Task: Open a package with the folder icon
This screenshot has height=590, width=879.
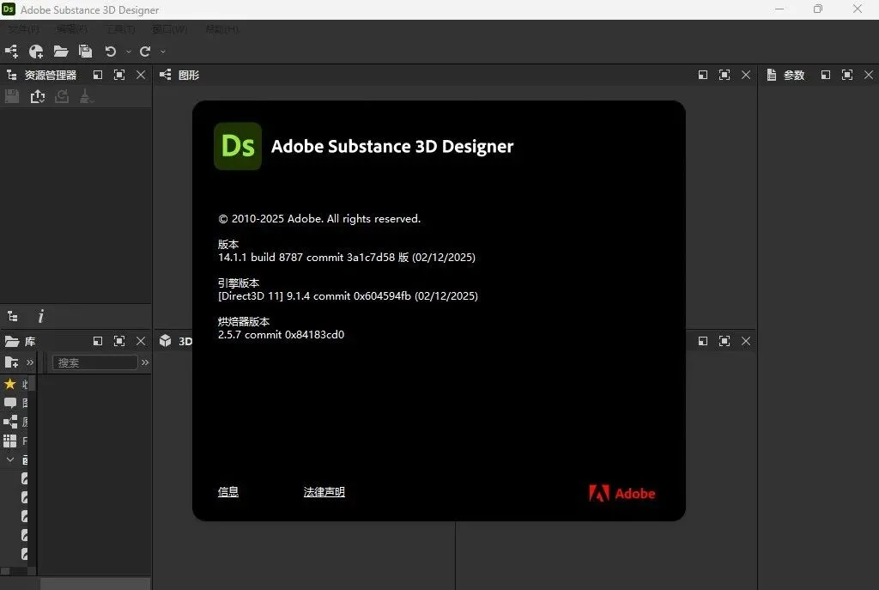Action: pos(61,52)
